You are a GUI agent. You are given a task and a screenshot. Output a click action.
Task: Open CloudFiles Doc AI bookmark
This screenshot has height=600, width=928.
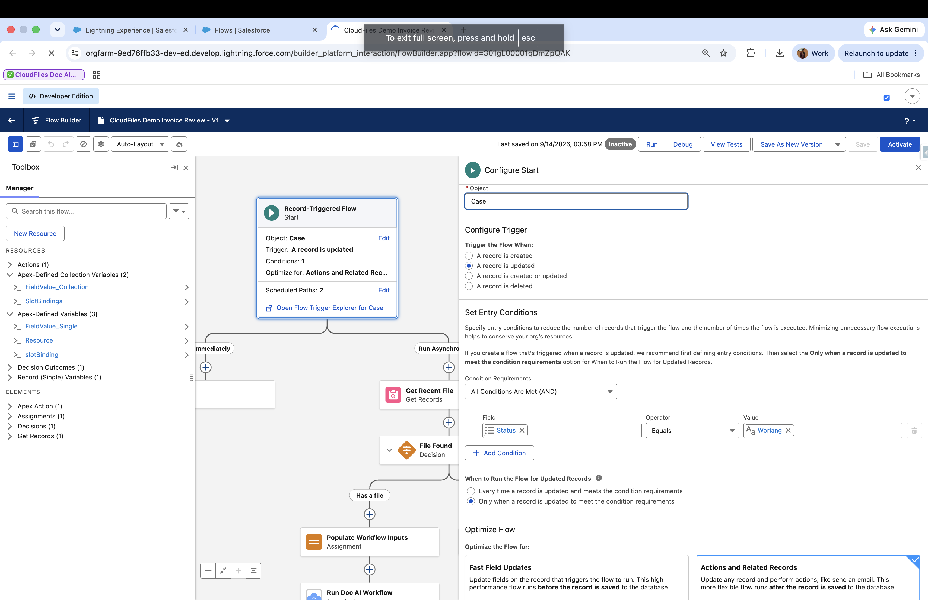pyautogui.click(x=44, y=75)
